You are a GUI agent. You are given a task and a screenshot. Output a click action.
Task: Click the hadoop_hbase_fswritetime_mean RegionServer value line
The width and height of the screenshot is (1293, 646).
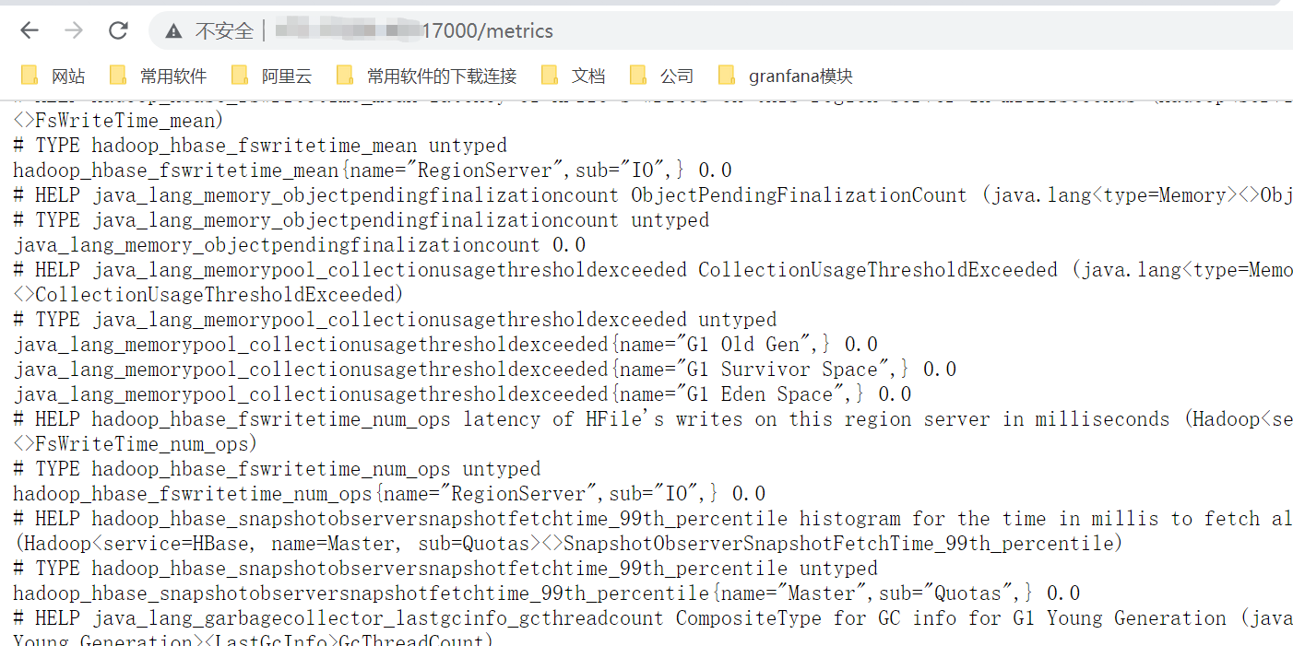pos(373,170)
